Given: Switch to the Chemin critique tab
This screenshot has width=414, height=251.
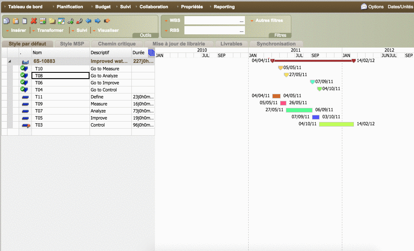Looking at the screenshot, I should point(117,44).
